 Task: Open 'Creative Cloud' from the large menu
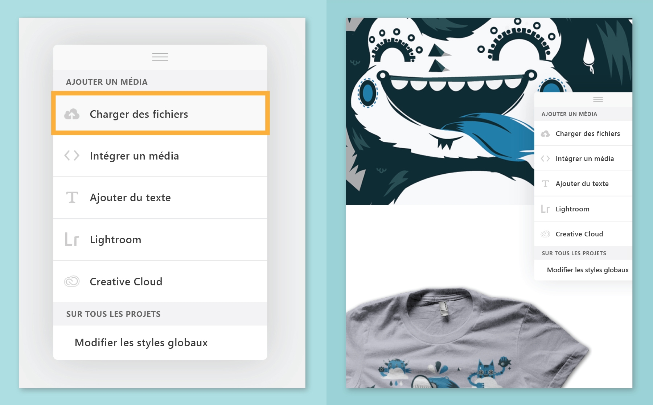tap(160, 282)
